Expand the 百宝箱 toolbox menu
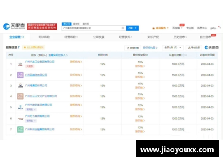 177,28
